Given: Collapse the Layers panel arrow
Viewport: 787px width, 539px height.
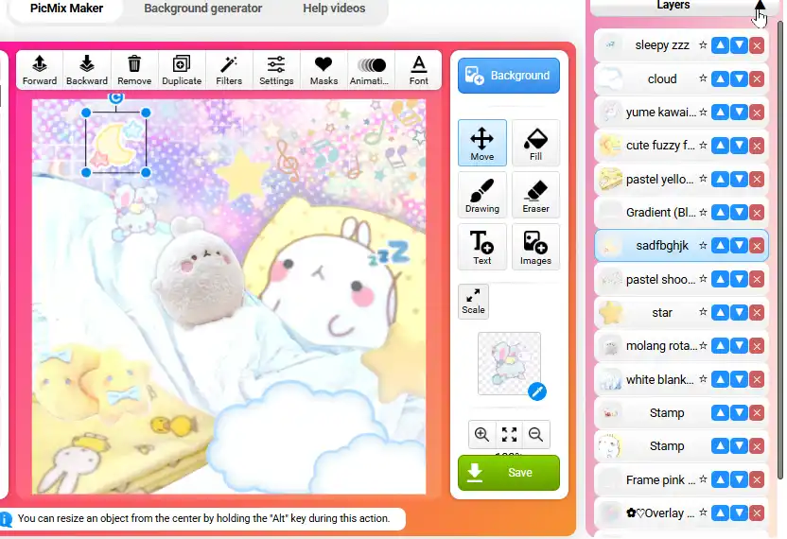Looking at the screenshot, I should pyautogui.click(x=760, y=5).
